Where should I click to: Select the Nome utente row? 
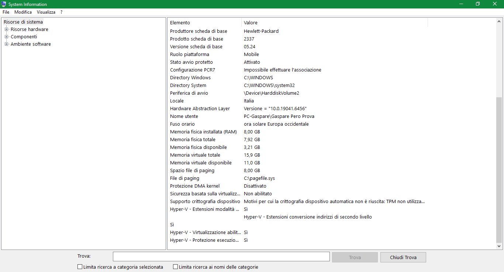[297, 116]
